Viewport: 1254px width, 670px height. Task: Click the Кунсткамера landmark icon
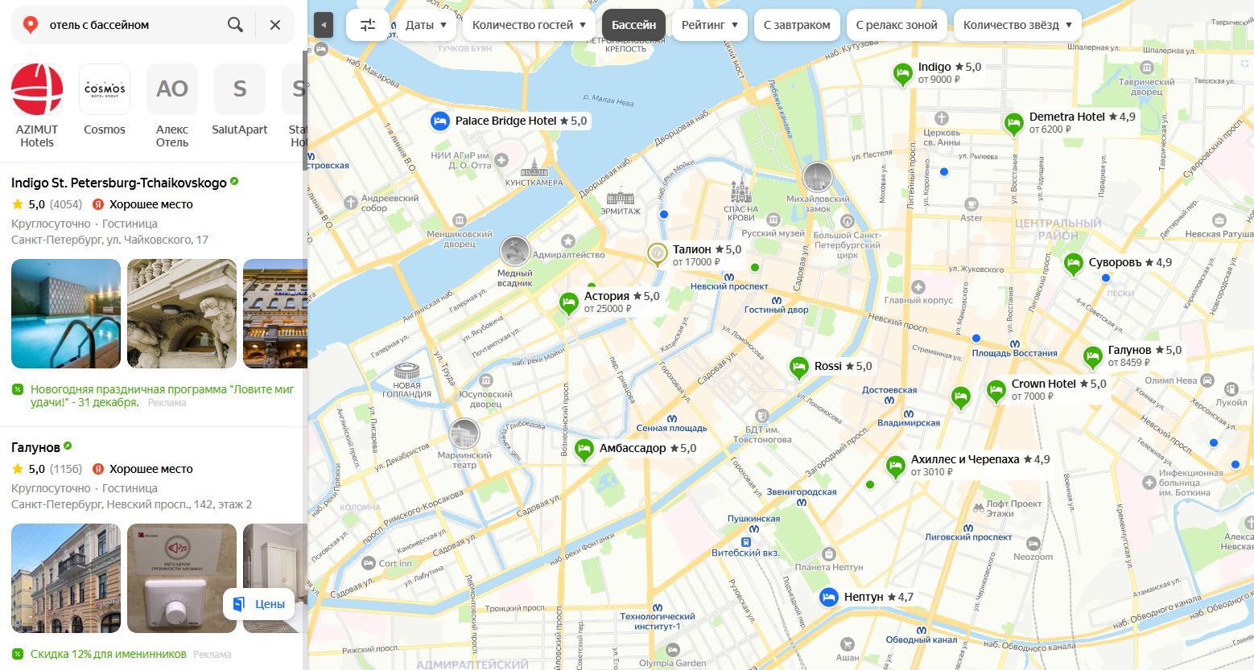point(534,168)
